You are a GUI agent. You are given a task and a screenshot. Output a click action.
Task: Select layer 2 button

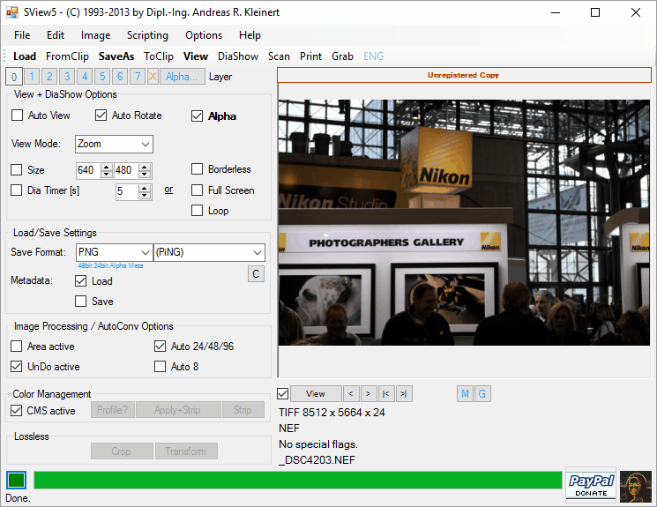tap(49, 76)
